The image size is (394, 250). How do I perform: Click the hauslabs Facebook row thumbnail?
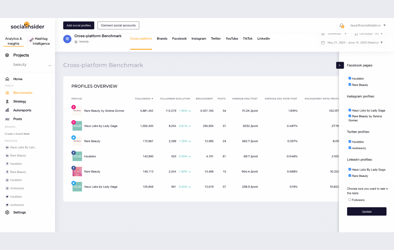coord(77,156)
